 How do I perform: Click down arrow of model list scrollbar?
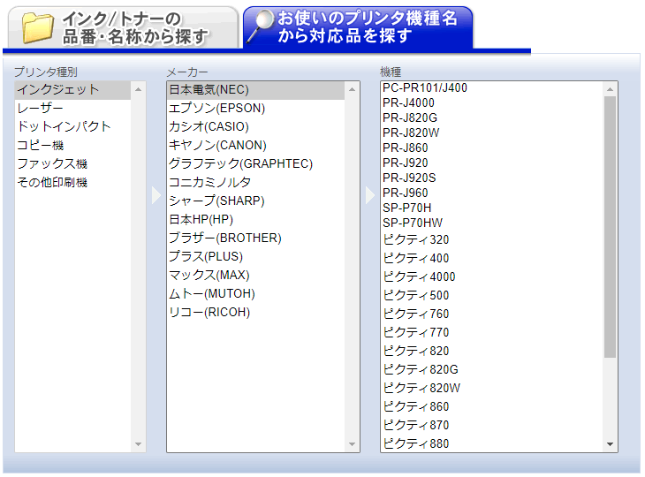click(610, 444)
